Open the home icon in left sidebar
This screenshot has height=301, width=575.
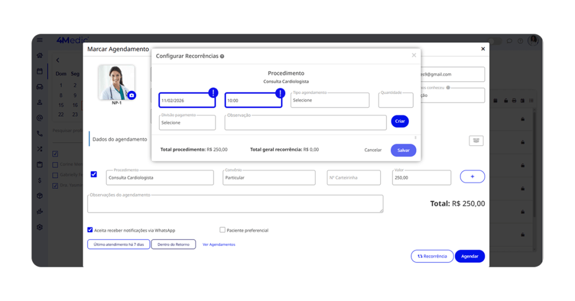pyautogui.click(x=40, y=55)
